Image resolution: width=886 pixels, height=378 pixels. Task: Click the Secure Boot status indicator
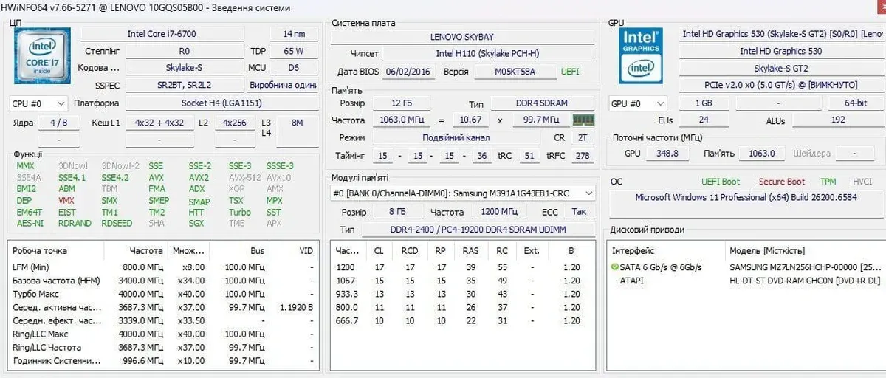pos(781,182)
